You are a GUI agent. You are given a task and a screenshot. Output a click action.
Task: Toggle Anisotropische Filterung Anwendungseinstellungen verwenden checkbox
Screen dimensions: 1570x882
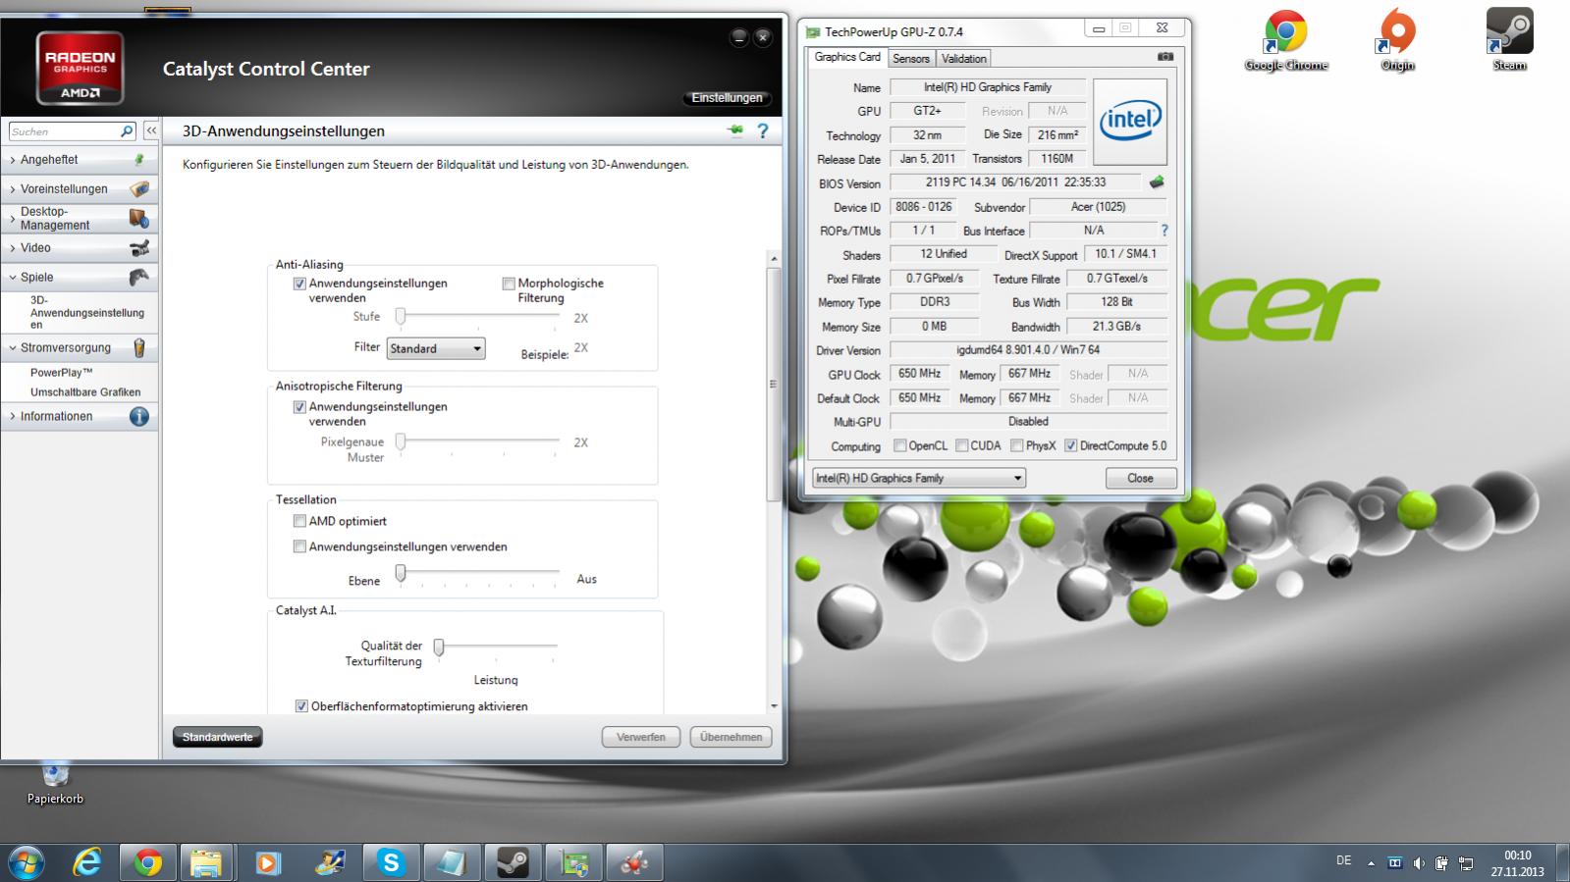click(x=300, y=407)
